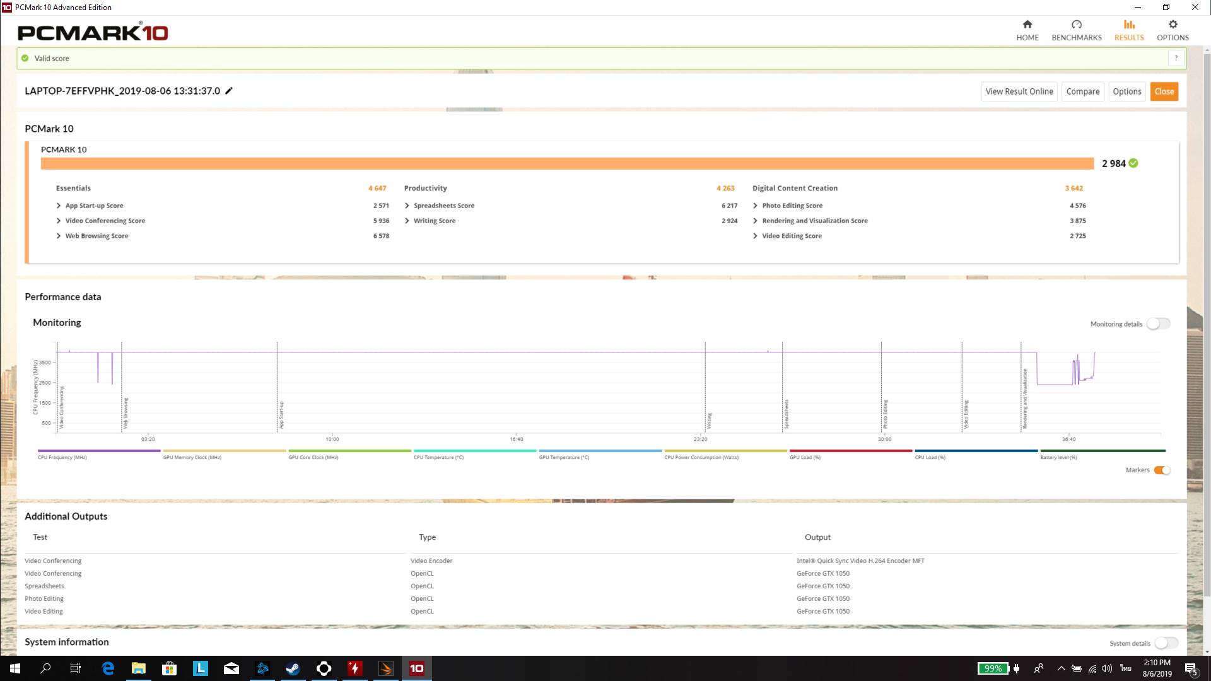The width and height of the screenshot is (1211, 681).
Task: Open Action Center notifications
Action: (1191, 668)
